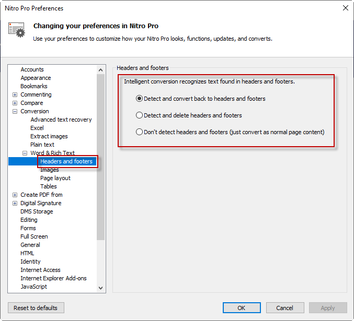This screenshot has height=321, width=354.
Task: Choose Detect and delete headers and footers
Action: point(140,115)
